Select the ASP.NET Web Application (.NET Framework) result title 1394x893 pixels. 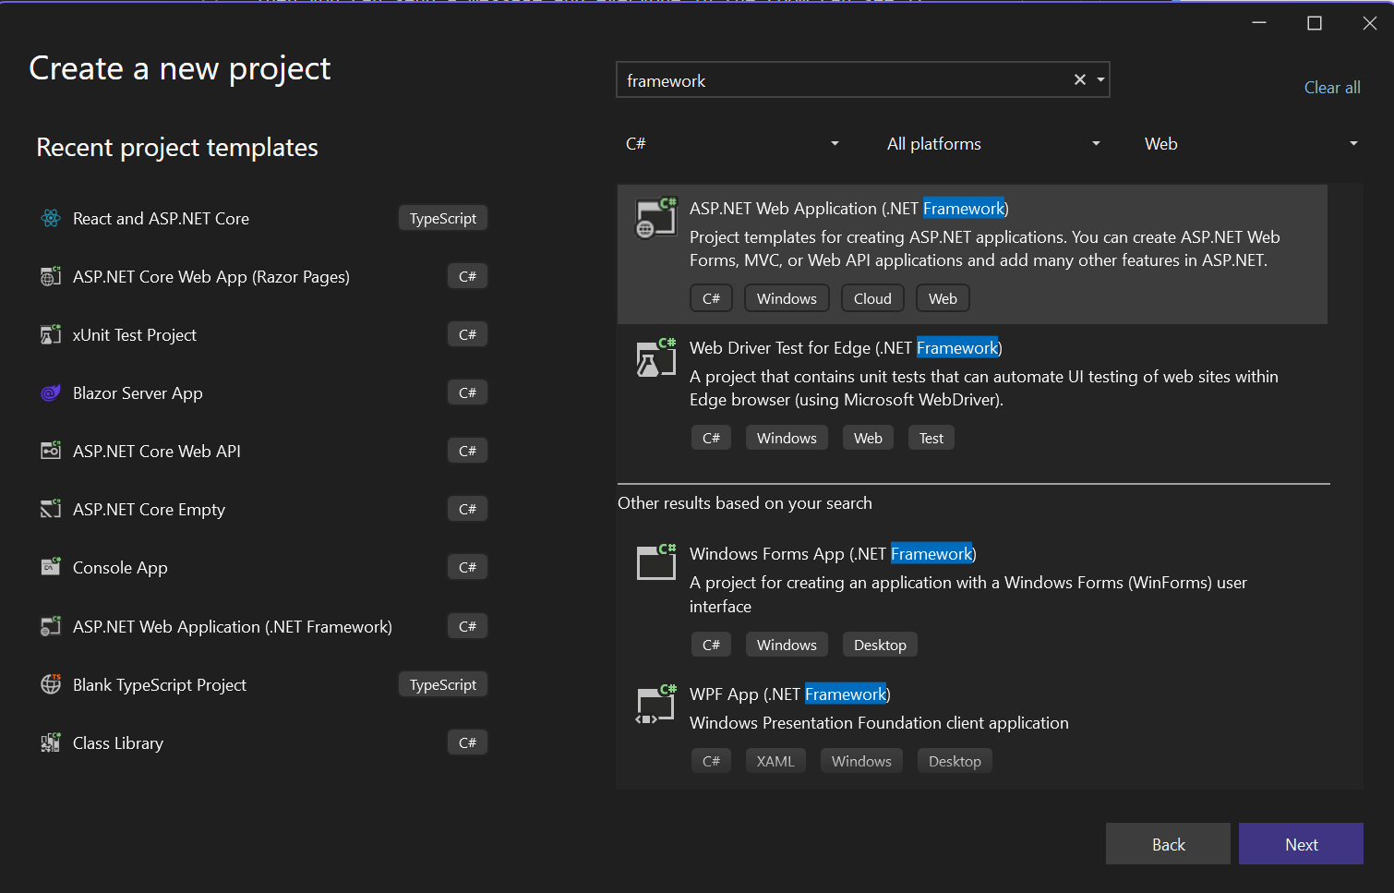(x=849, y=209)
